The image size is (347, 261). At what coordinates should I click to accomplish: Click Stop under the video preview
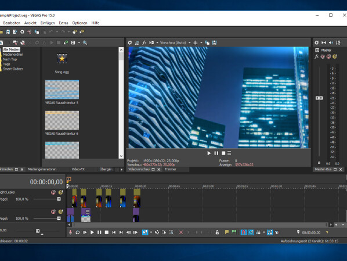223,153
